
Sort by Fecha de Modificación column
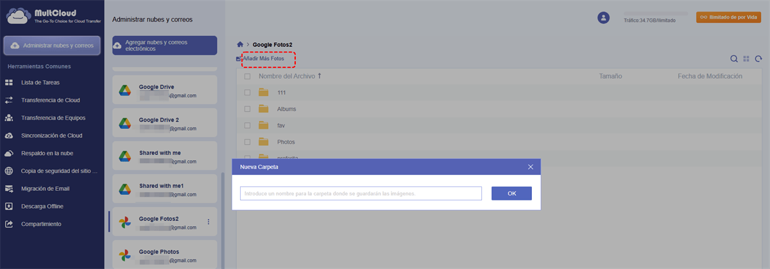[x=710, y=76]
